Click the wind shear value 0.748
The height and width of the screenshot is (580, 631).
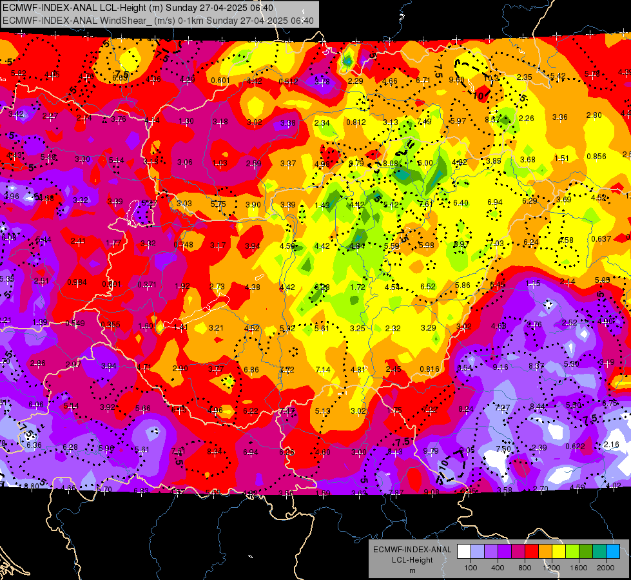click(x=183, y=245)
